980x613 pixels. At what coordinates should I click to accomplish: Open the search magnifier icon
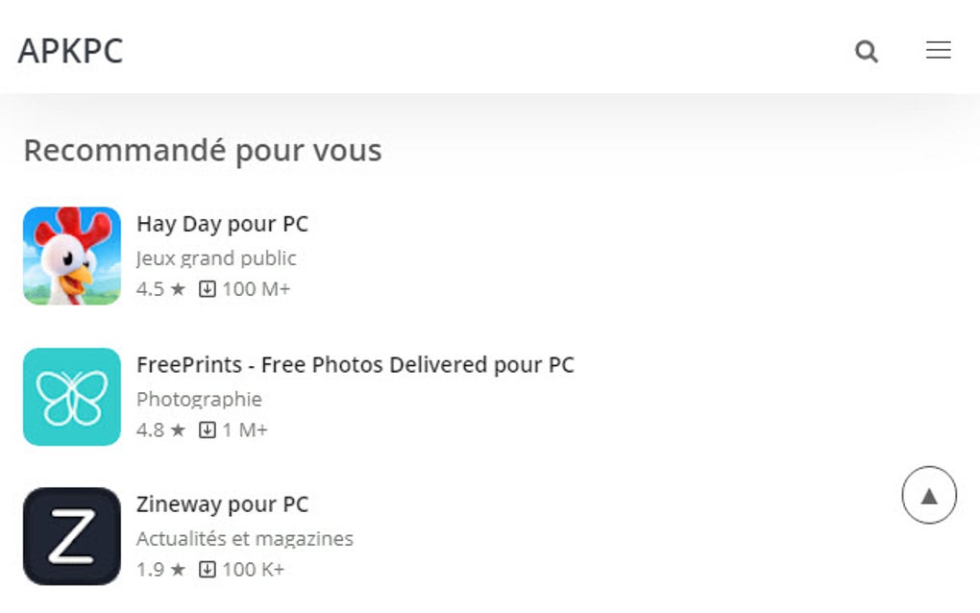point(867,52)
